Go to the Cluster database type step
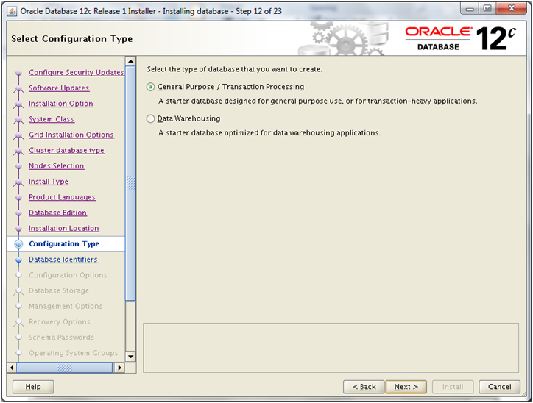533x403 pixels. (x=66, y=151)
